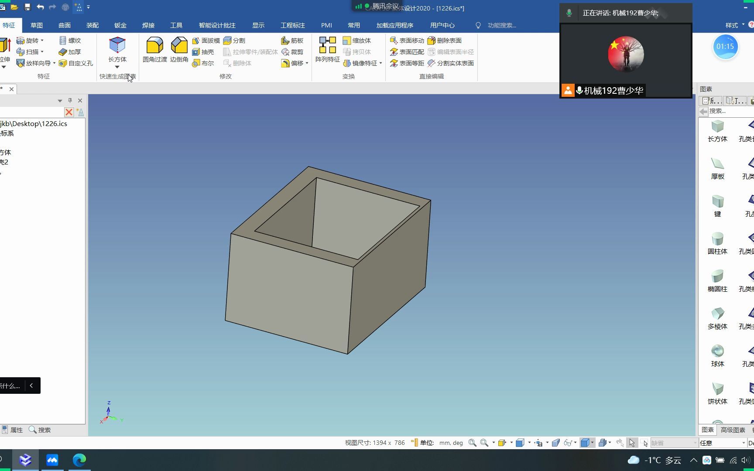This screenshot has height=471, width=754.
Task: Expand the 长方体 dropdown arrow below icon
Action: pos(117,67)
